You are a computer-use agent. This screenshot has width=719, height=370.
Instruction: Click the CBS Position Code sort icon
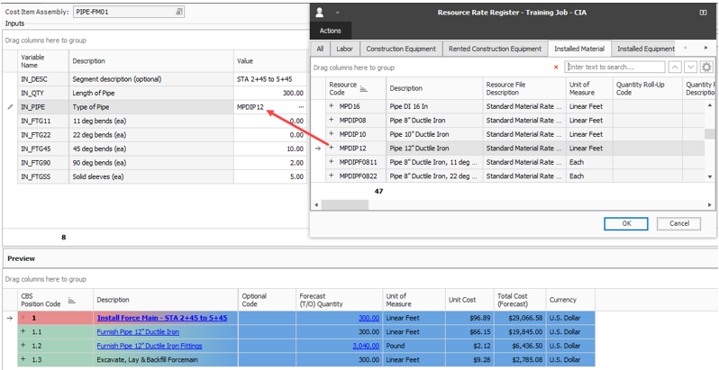tap(71, 301)
